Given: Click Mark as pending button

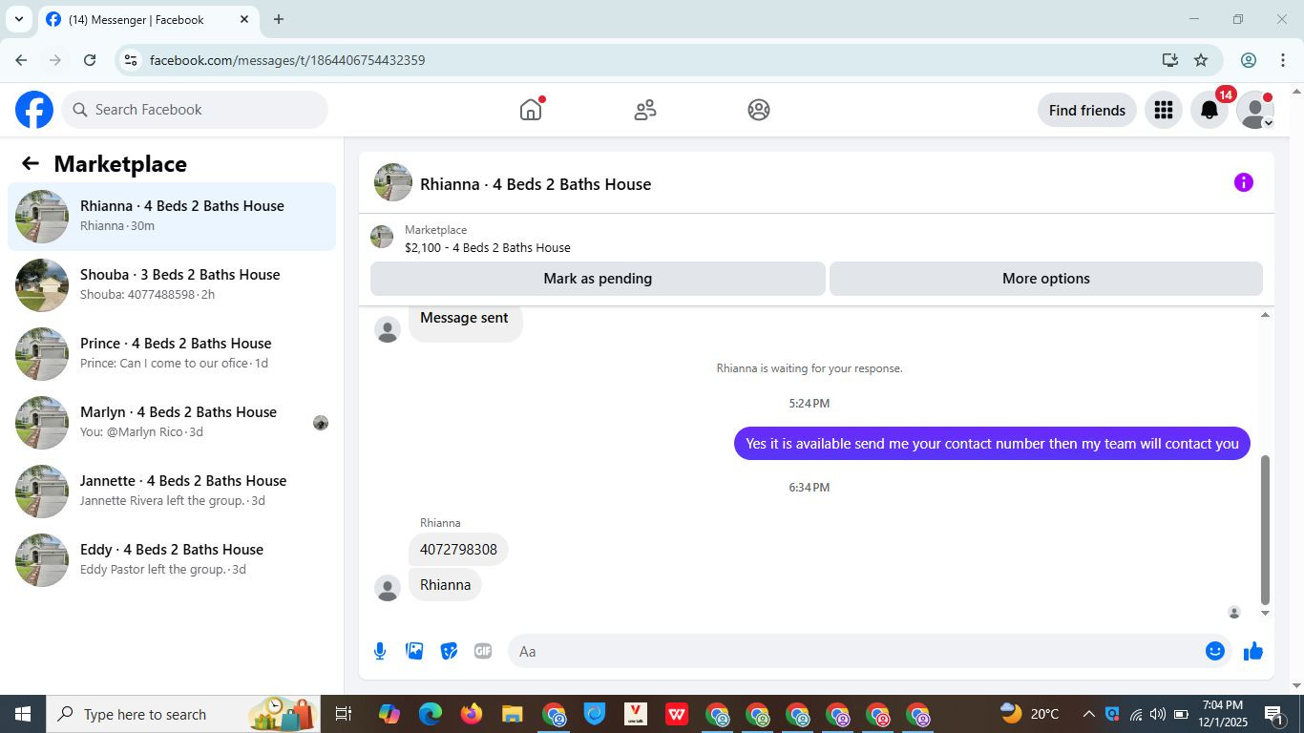Looking at the screenshot, I should point(598,279).
